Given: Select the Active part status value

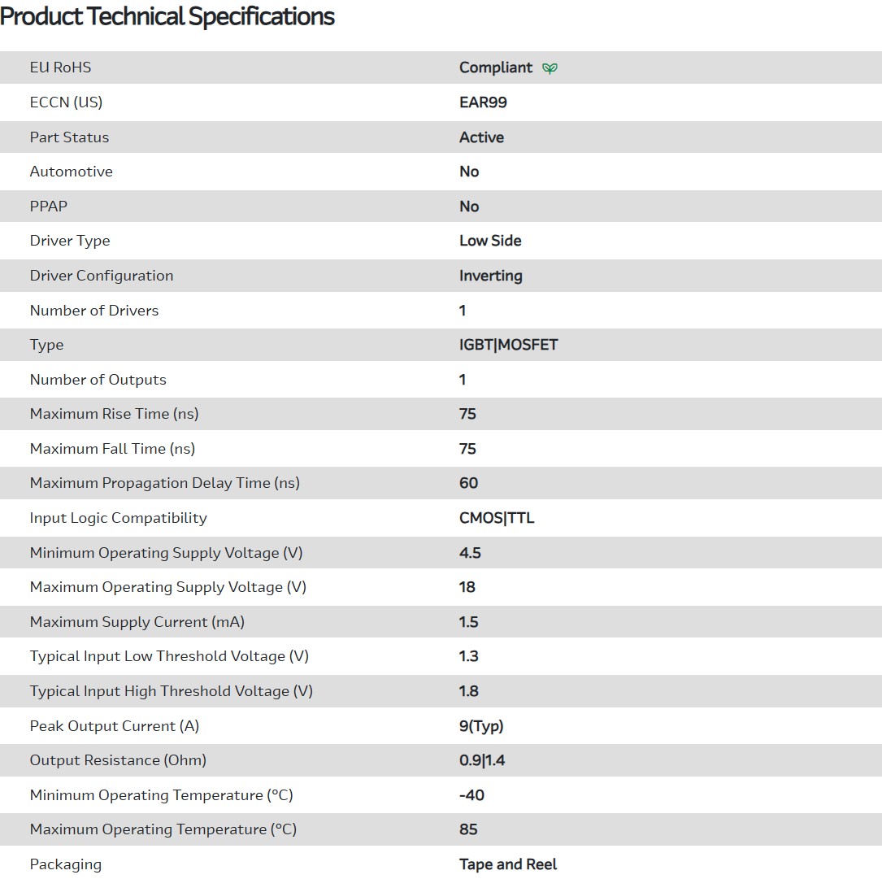Looking at the screenshot, I should (x=481, y=137).
